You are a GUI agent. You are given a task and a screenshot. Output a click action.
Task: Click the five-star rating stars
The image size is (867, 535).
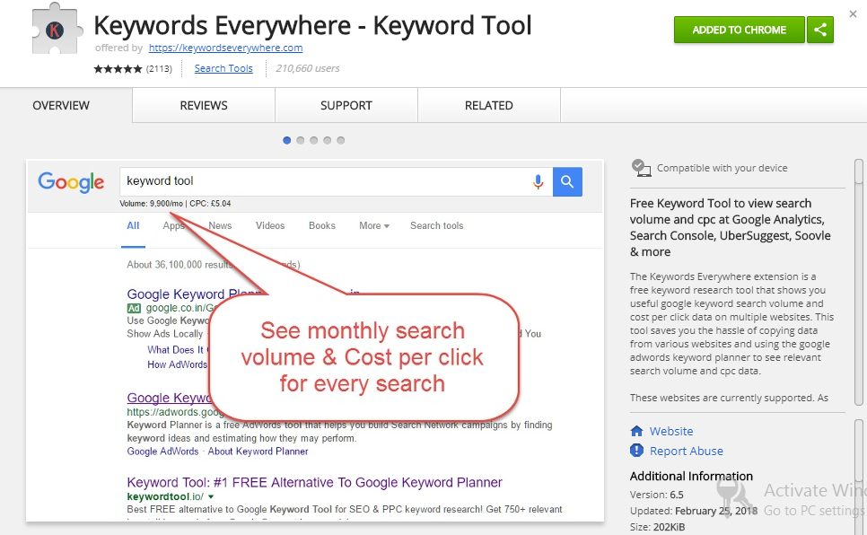click(x=118, y=68)
